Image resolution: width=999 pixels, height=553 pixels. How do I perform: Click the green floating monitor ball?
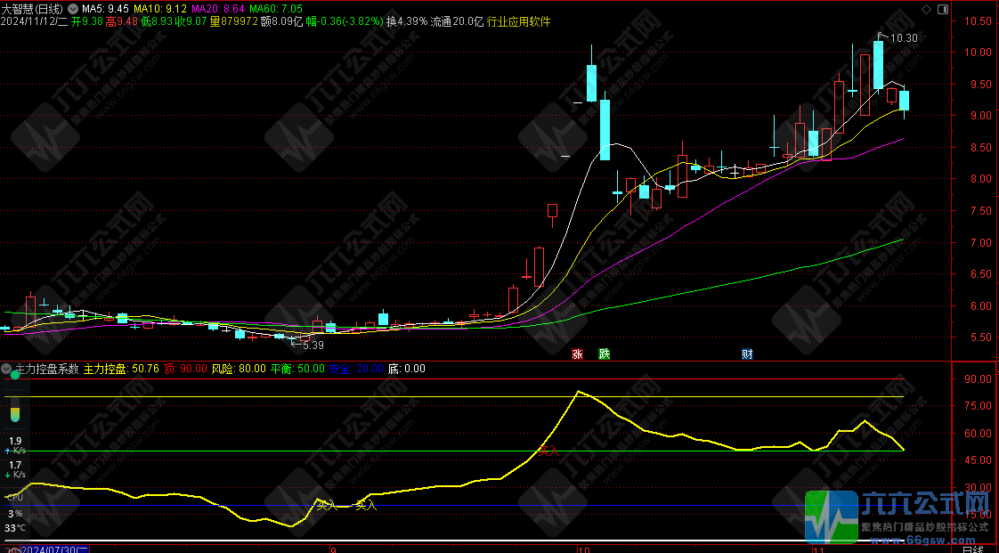[15, 375]
